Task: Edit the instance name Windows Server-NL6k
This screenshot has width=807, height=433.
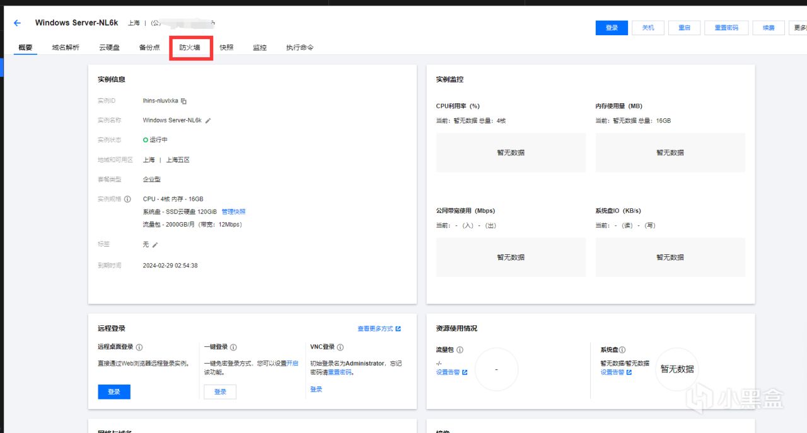Action: tap(208, 120)
